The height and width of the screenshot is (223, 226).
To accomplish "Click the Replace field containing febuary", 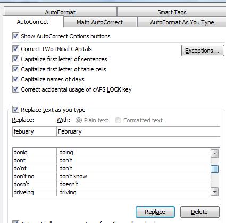I will [35, 131].
